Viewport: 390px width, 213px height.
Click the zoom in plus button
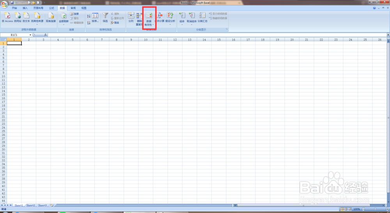point(387,209)
